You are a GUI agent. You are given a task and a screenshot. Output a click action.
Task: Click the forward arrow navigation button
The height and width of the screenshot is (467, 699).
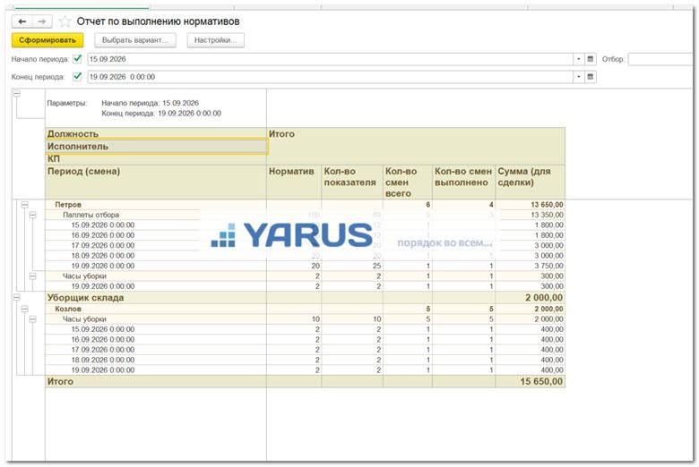click(x=41, y=21)
